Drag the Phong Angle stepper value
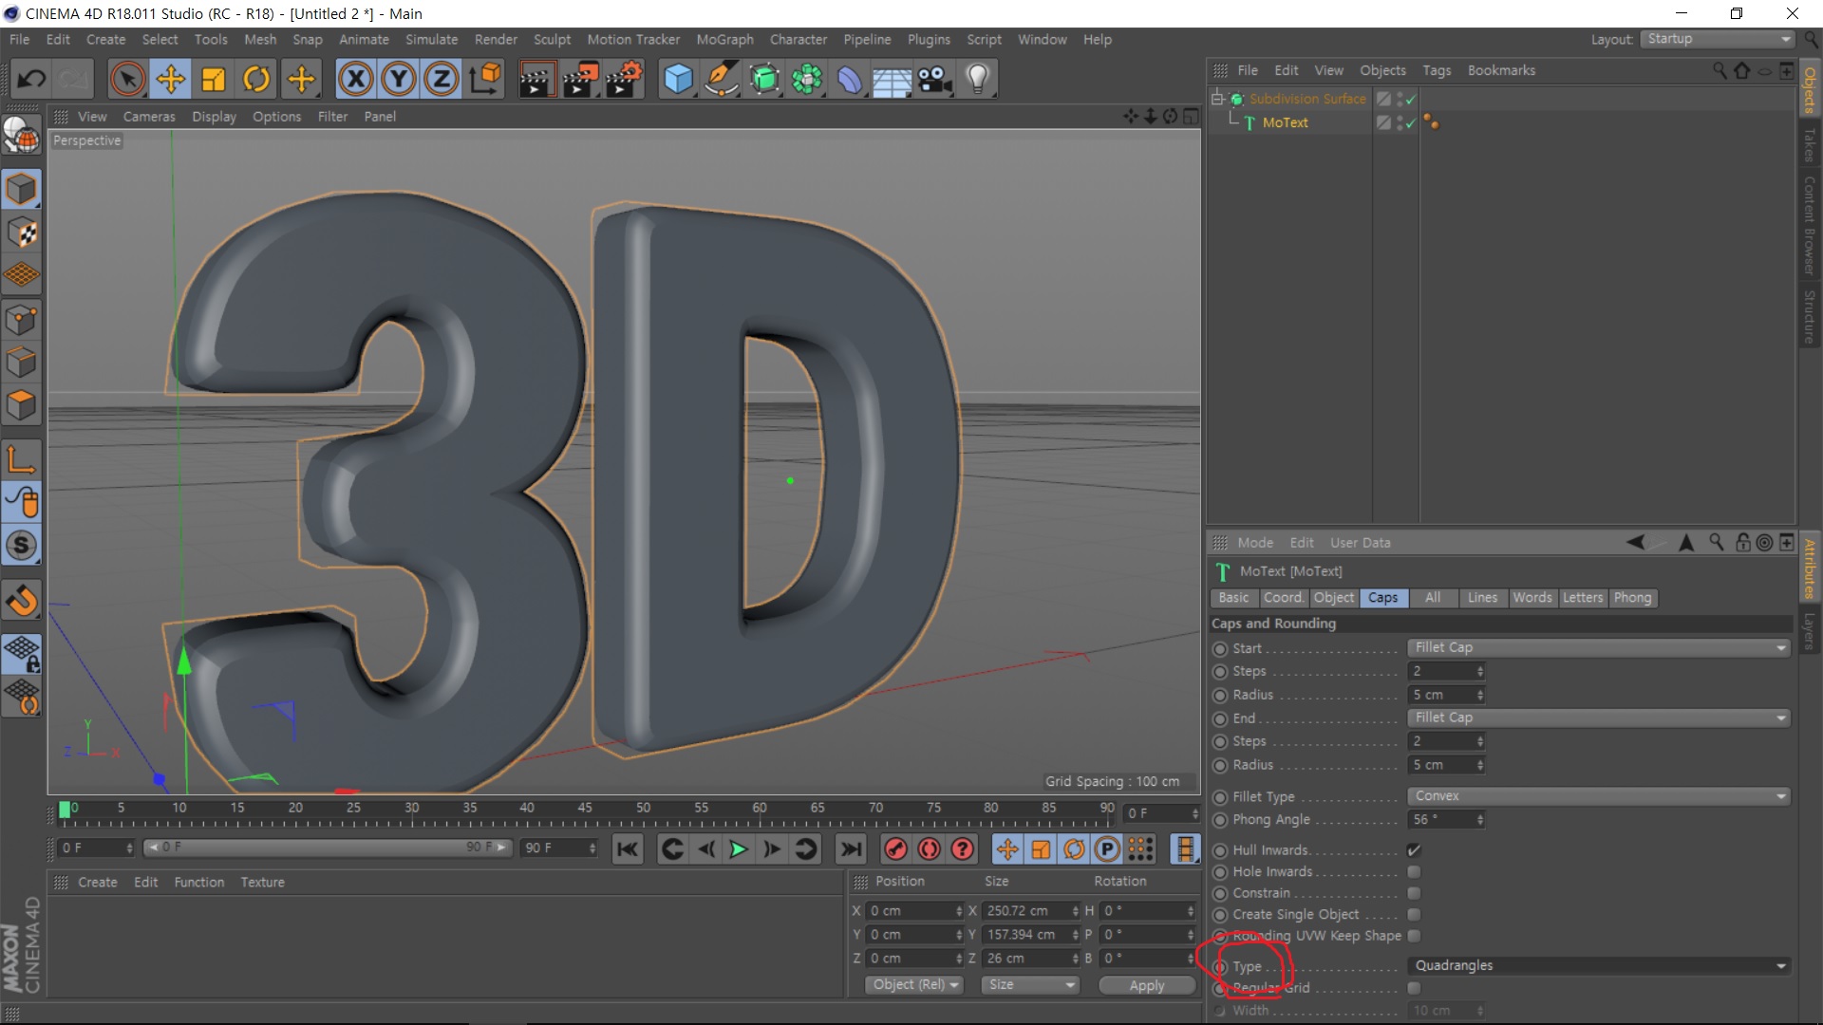Viewport: 1823px width, 1025px height. point(1482,820)
